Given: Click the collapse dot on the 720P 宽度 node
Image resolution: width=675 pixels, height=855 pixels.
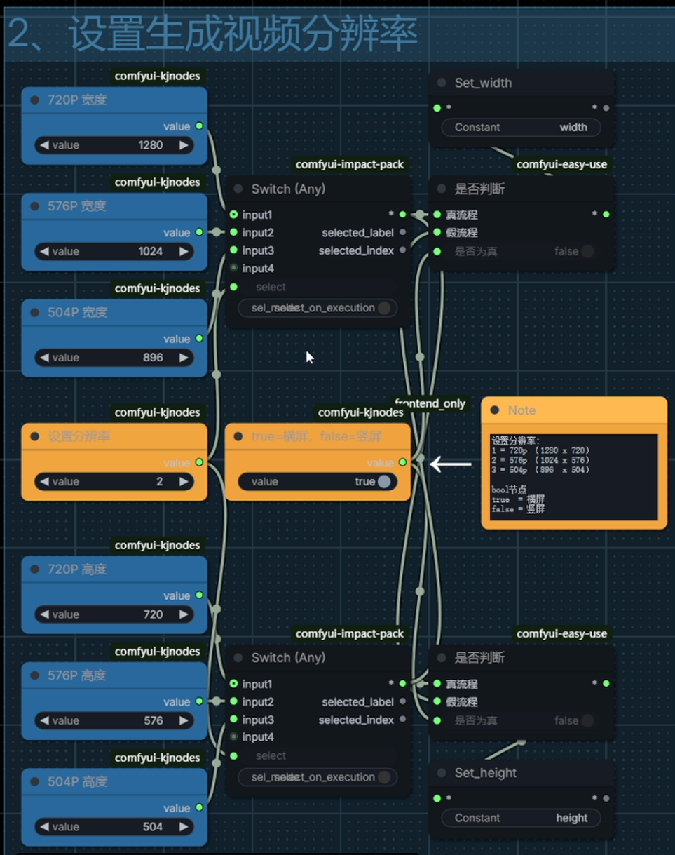Looking at the screenshot, I should click(34, 100).
